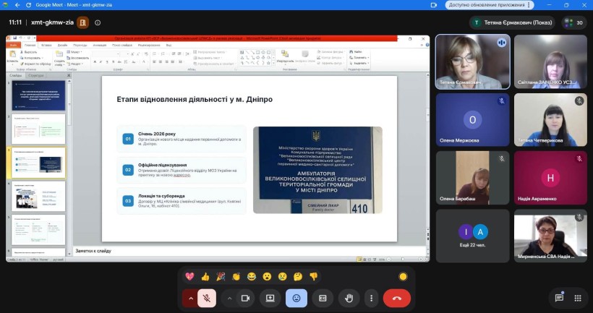Send the thumbs down reaction
The image size is (593, 313).
[x=314, y=276]
